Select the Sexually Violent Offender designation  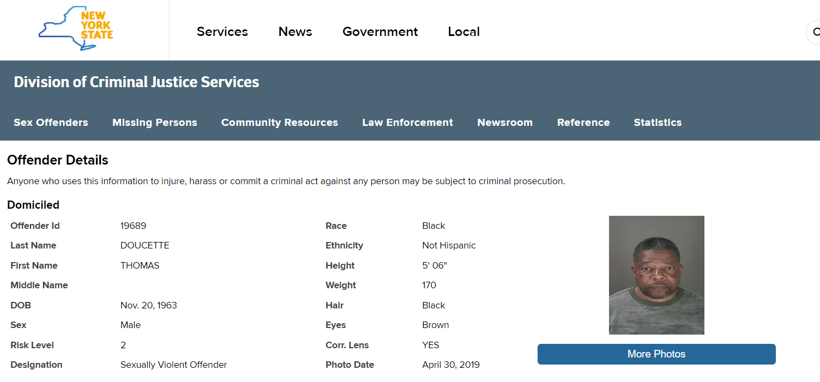tap(174, 365)
